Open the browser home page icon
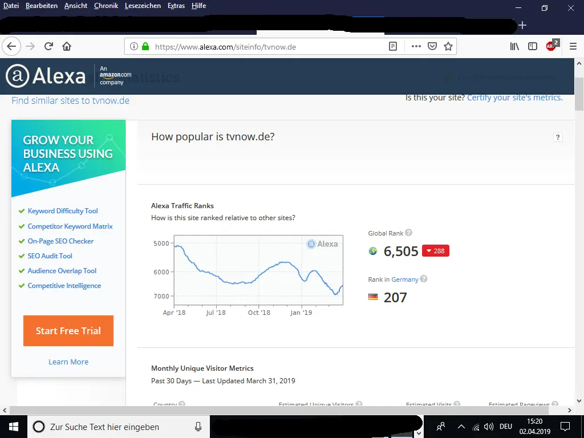Viewport: 584px width, 438px height. pyautogui.click(x=67, y=46)
